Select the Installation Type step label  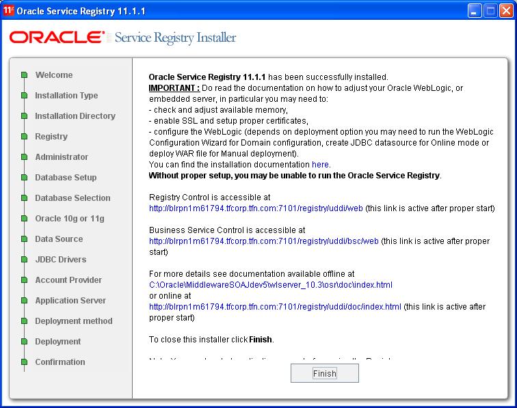66,95
